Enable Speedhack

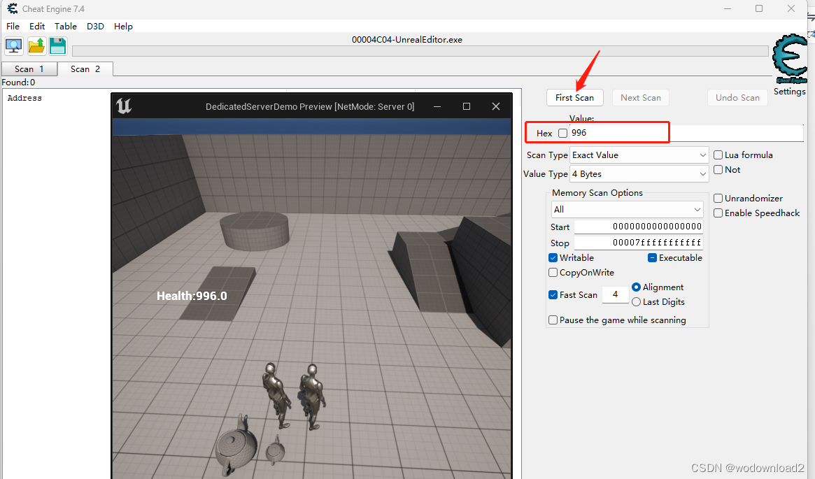coord(718,213)
